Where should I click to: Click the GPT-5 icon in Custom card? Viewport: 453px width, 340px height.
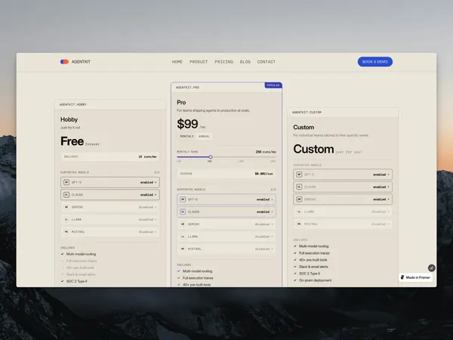[x=299, y=175]
